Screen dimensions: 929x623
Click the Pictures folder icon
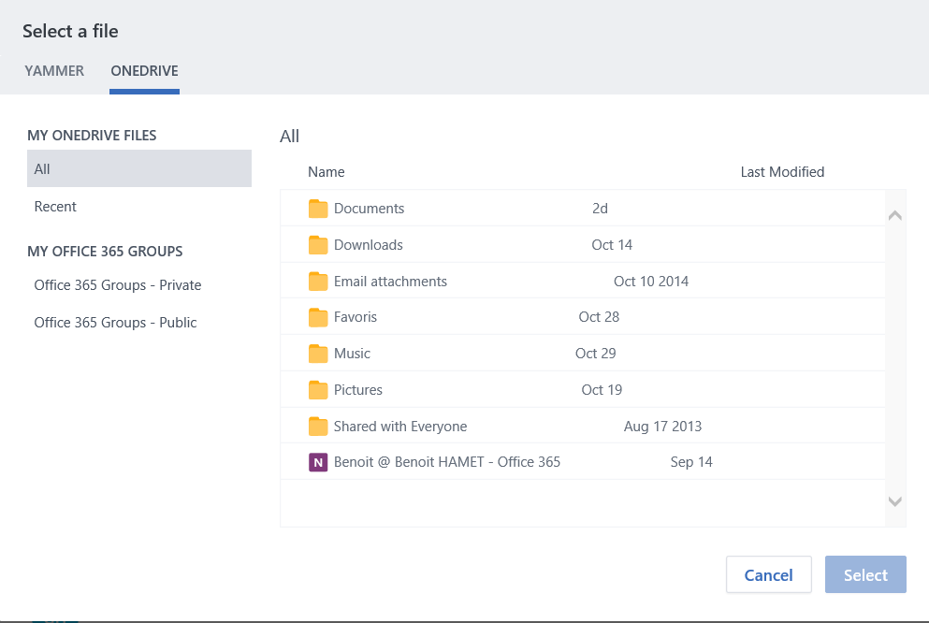click(318, 390)
